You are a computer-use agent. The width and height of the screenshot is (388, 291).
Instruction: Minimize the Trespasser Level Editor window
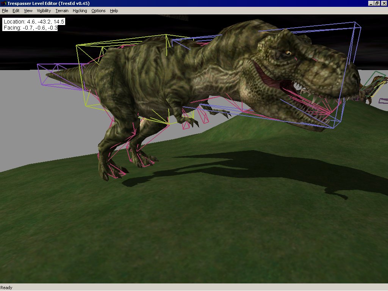pyautogui.click(x=371, y=3)
